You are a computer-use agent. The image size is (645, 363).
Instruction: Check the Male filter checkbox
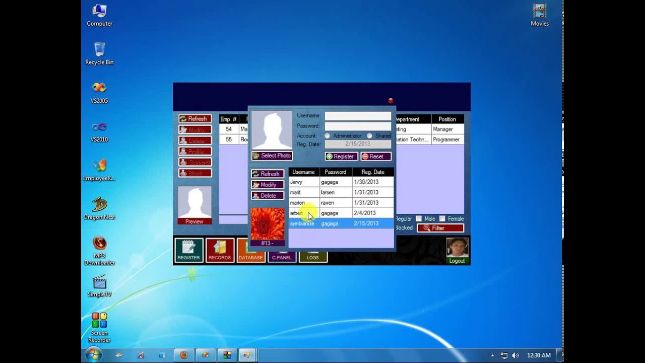point(419,218)
